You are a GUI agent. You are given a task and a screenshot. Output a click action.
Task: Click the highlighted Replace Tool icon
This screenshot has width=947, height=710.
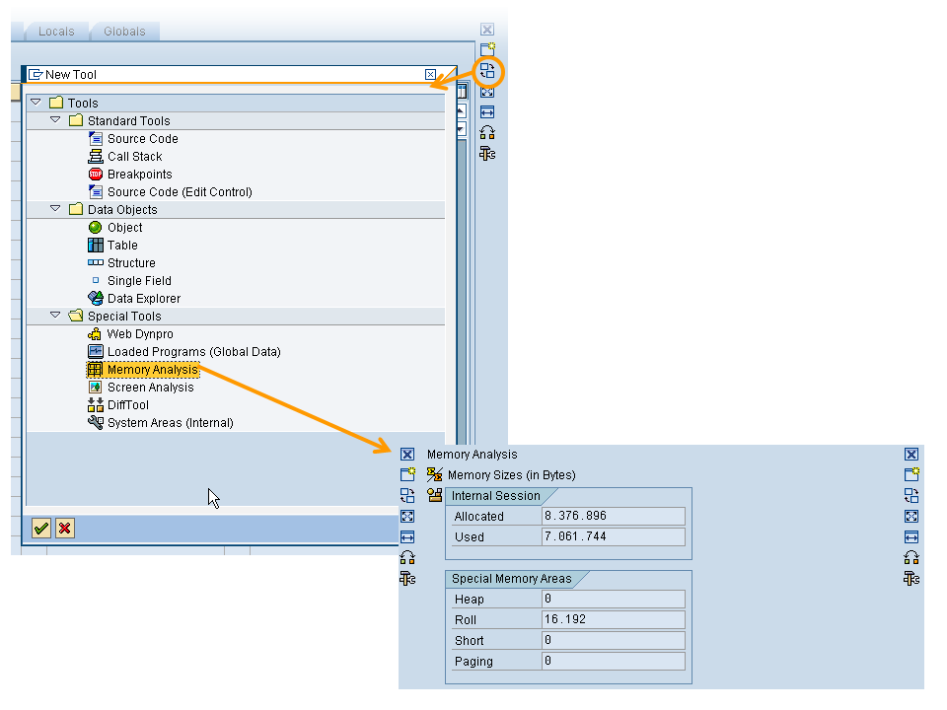(x=487, y=71)
